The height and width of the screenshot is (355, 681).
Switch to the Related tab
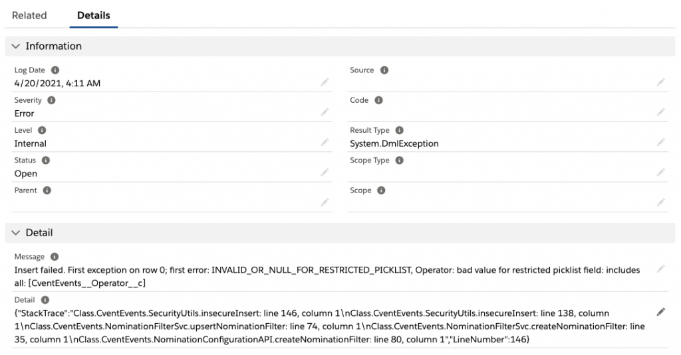pyautogui.click(x=29, y=15)
